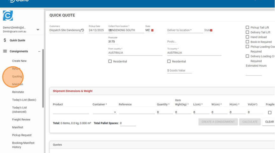Viewport: 275px width, 153px height.
Task: Open Freight Review in the sidebar
Action: pyautogui.click(x=21, y=120)
